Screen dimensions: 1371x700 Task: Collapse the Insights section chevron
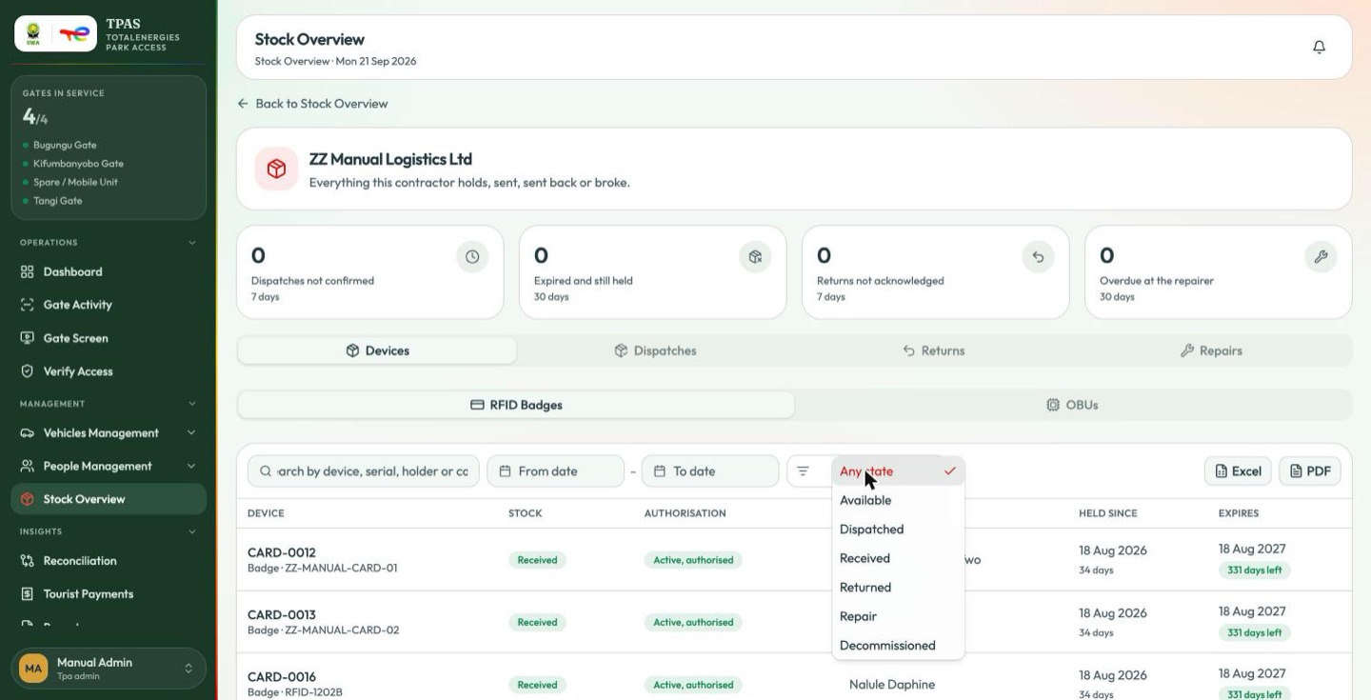(191, 531)
